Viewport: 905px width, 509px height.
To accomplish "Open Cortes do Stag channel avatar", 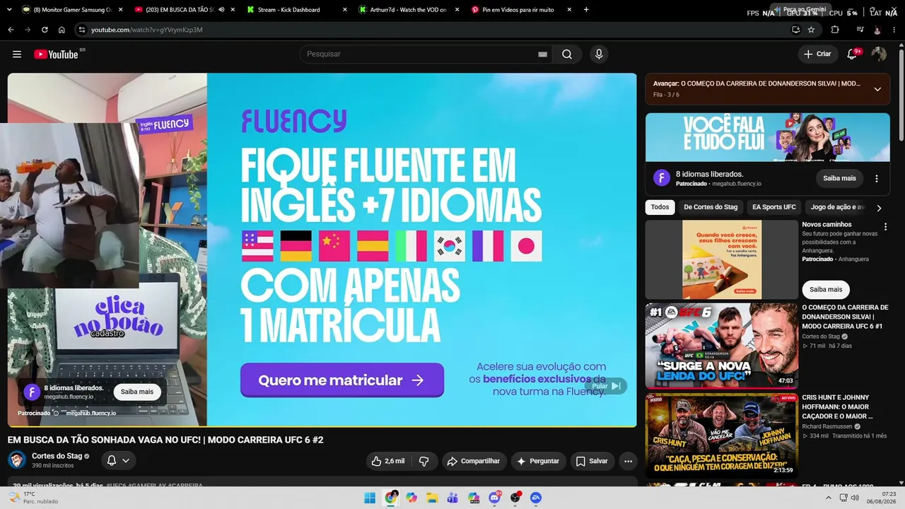I will pos(17,460).
